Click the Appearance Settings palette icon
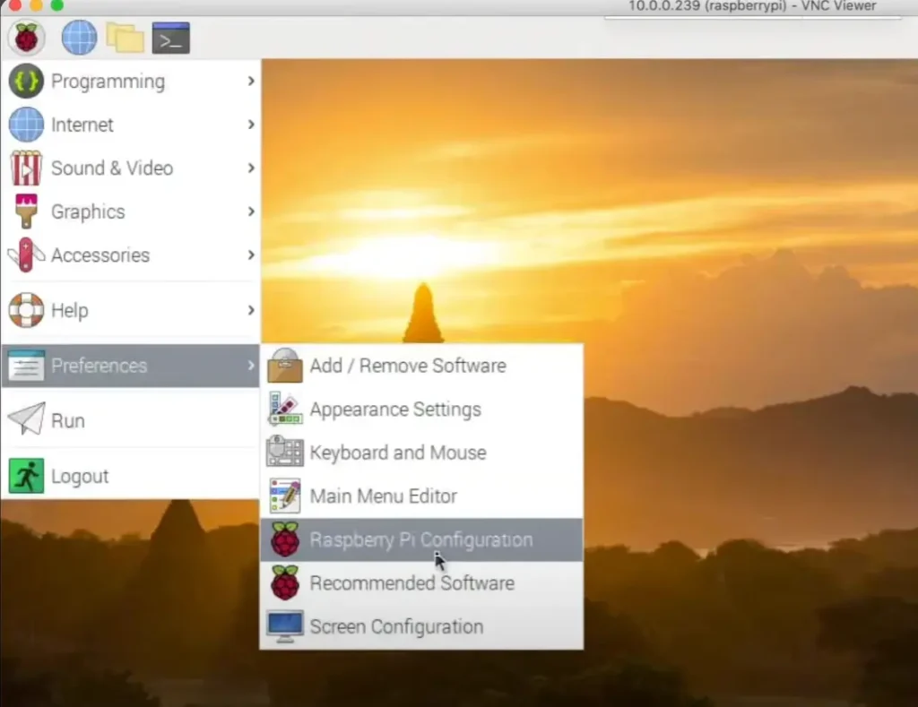 (285, 410)
